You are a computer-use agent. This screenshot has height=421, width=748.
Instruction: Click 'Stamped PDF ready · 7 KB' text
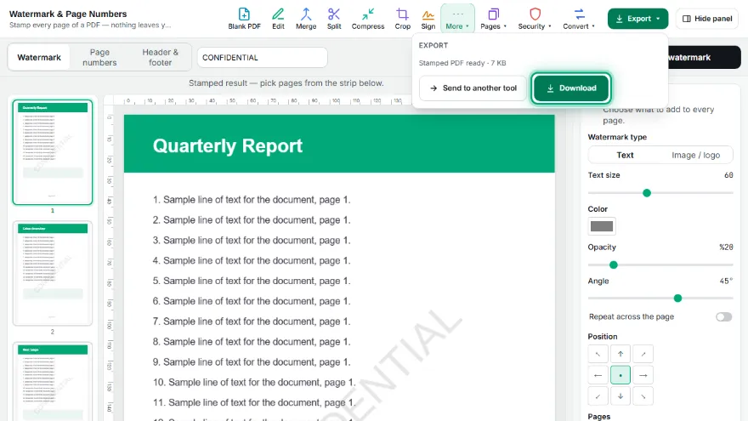coord(462,63)
